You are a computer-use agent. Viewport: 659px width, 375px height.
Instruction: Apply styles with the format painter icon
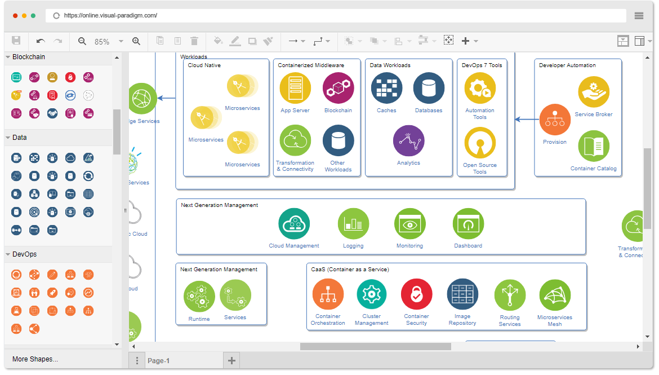268,41
